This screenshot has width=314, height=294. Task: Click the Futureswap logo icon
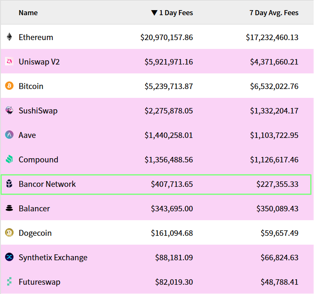[9, 281]
